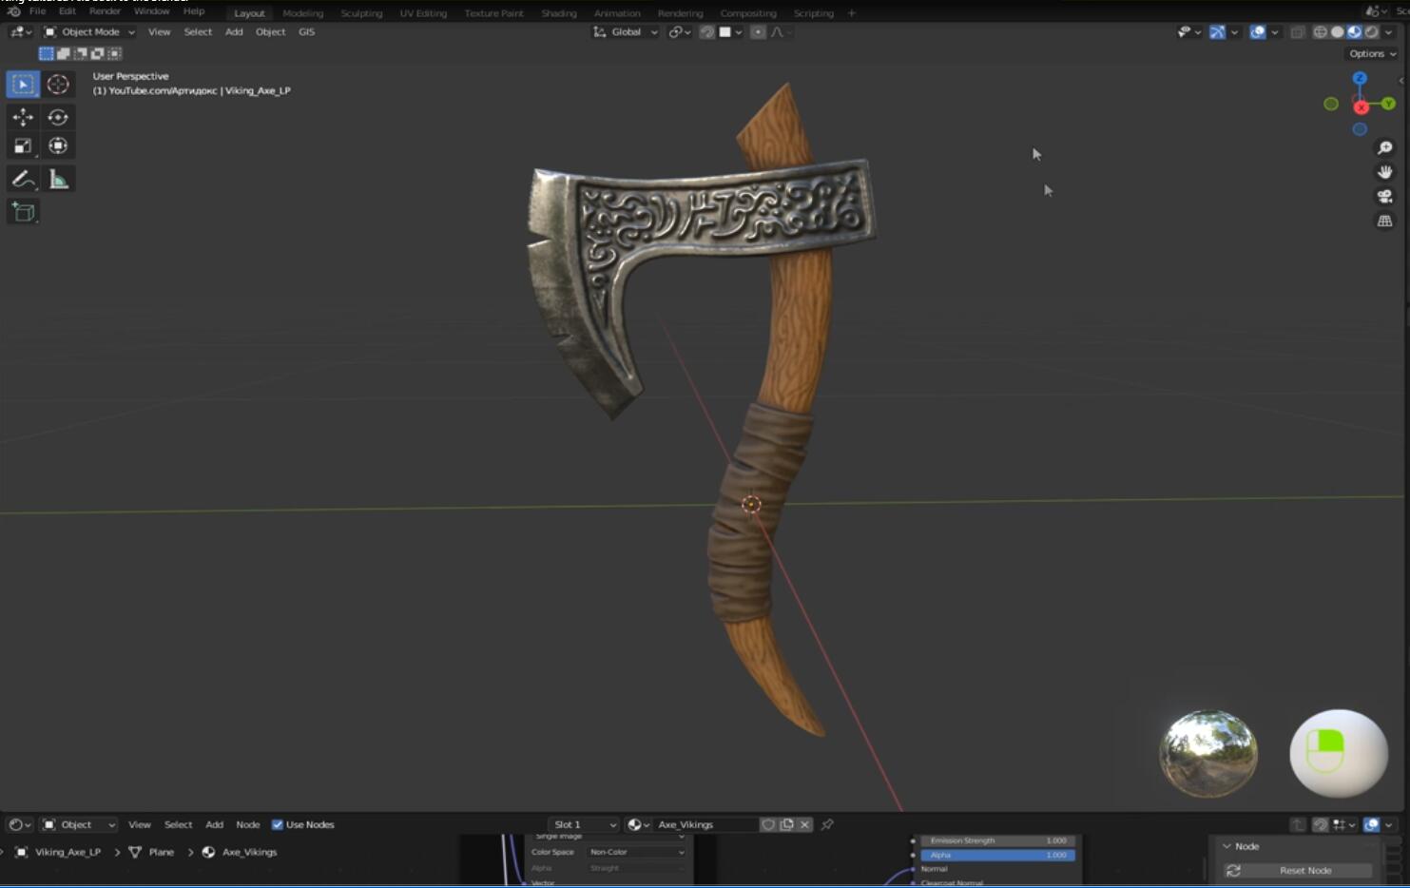The width and height of the screenshot is (1410, 888).
Task: Choose the extend-selection mode icon
Action: [63, 54]
